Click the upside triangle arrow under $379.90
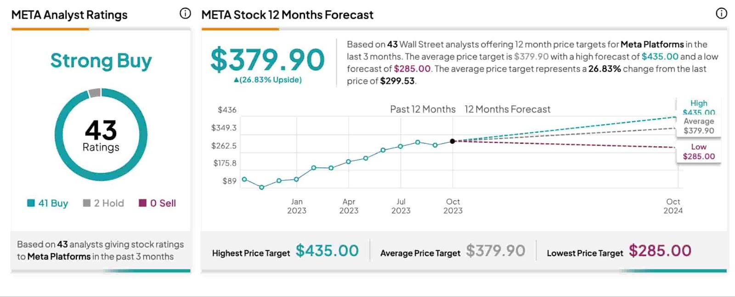735x297 pixels. (x=236, y=80)
